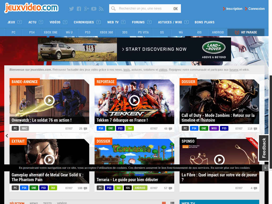Open comments icon on La Fibre card
Screen dimensions: 272x204
(x=255, y=188)
